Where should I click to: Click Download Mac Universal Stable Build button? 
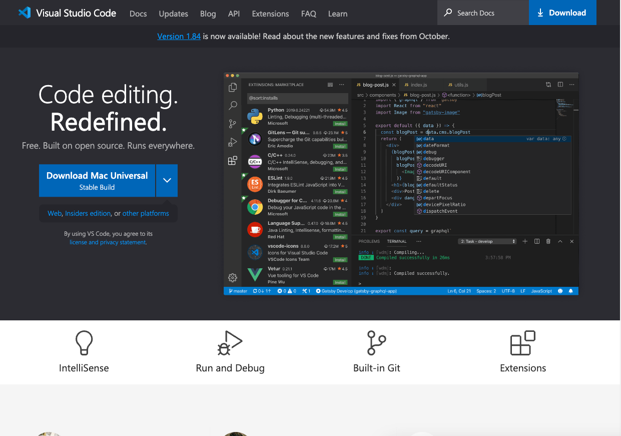tap(97, 181)
